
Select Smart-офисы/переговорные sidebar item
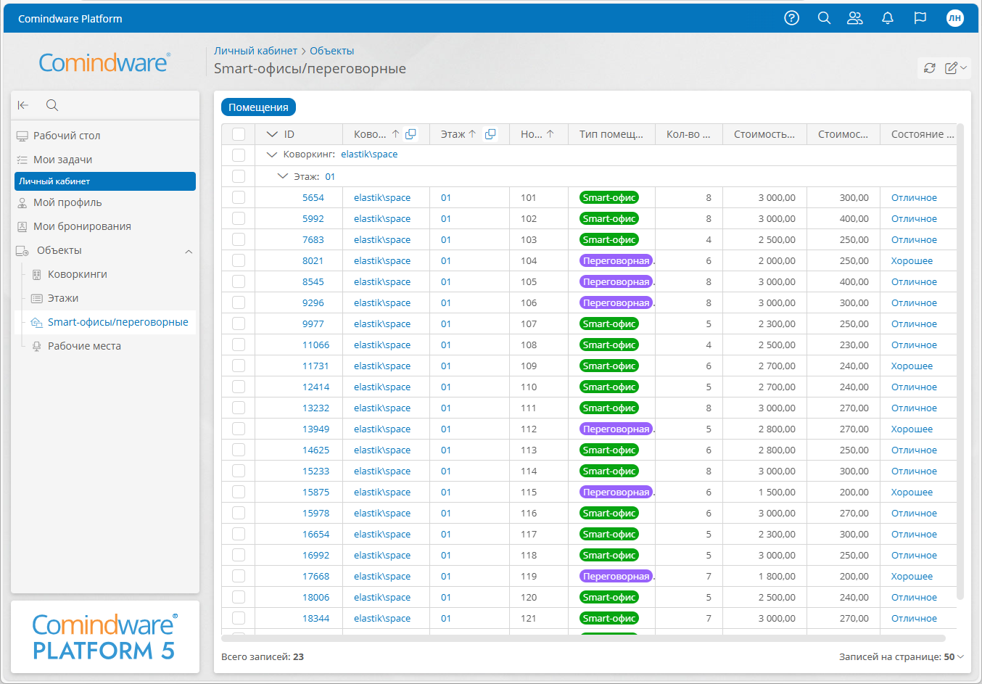click(x=105, y=322)
